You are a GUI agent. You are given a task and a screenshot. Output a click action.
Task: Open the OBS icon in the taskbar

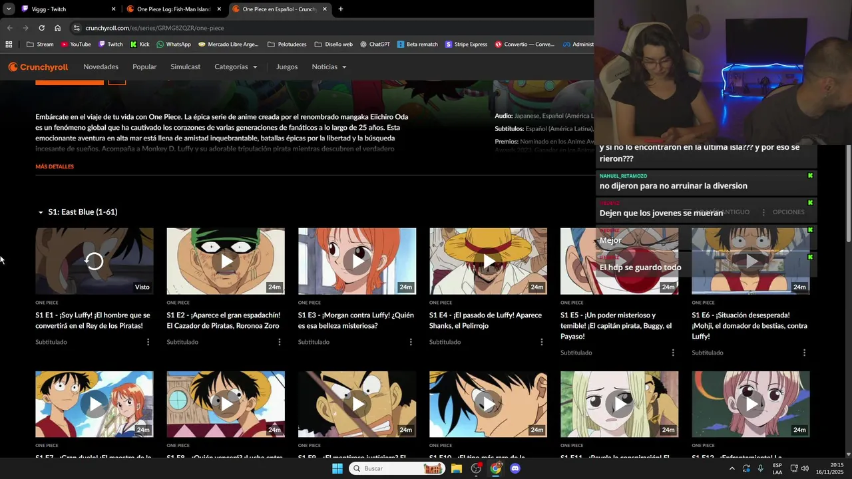(476, 468)
